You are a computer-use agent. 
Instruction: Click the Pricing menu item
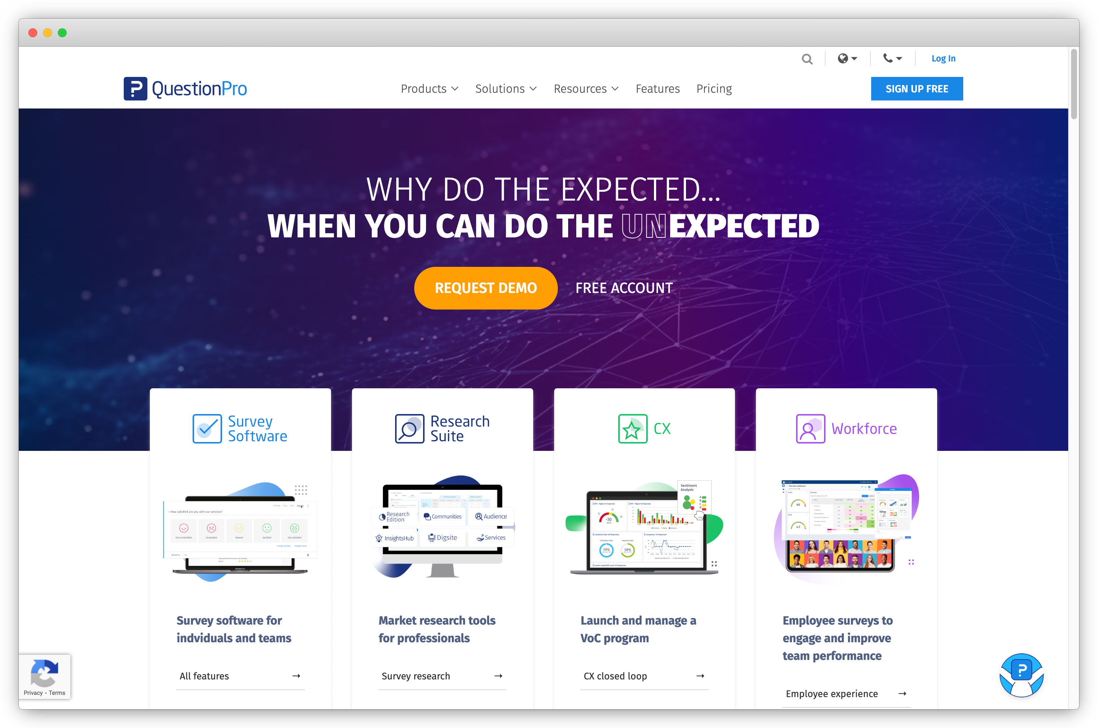pyautogui.click(x=714, y=88)
